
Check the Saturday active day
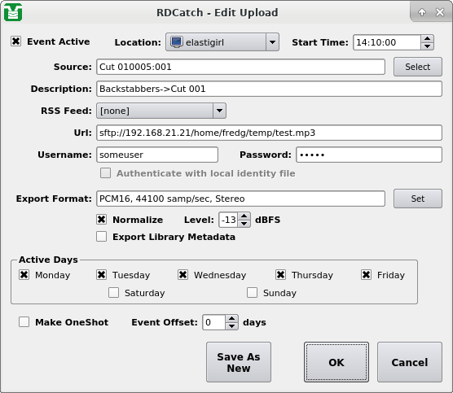pyautogui.click(x=113, y=293)
